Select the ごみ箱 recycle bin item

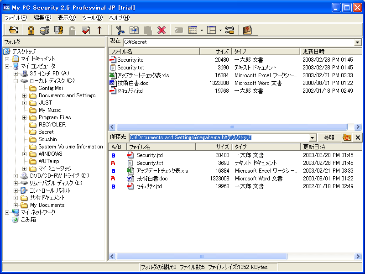28,220
